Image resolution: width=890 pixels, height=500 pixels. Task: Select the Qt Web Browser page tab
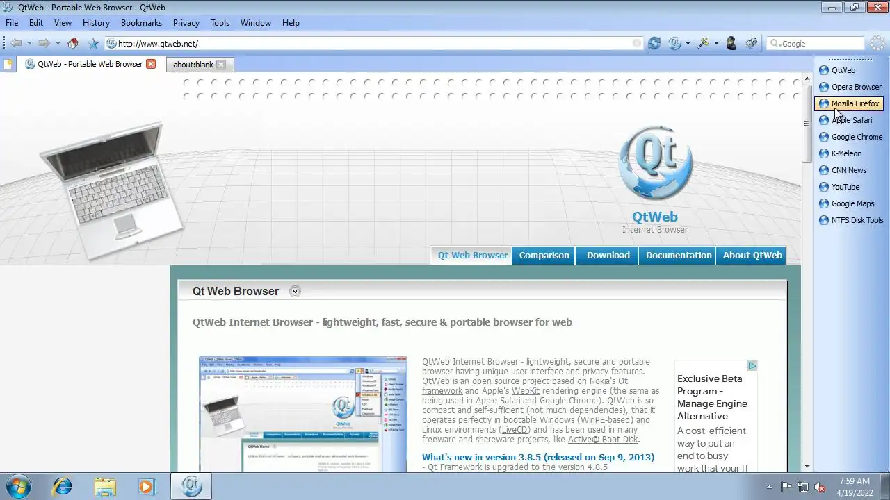click(472, 255)
